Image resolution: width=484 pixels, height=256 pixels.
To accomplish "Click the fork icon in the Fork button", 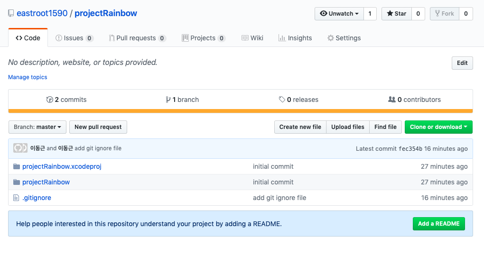I will (437, 13).
